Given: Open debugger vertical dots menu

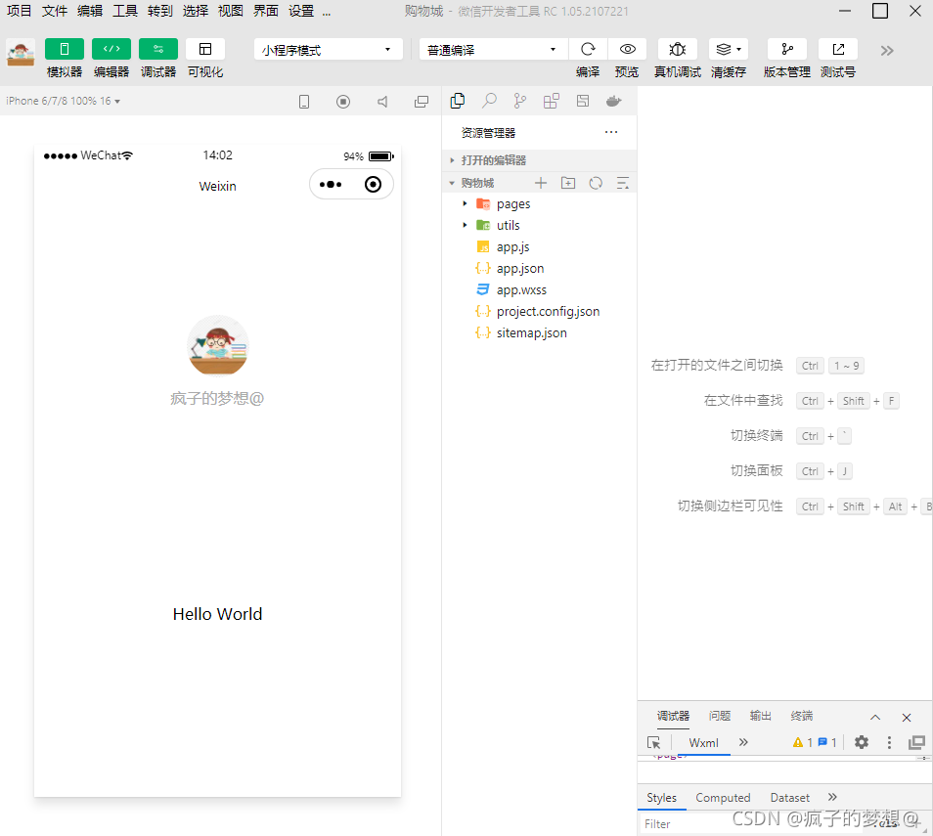Looking at the screenshot, I should click(x=889, y=742).
